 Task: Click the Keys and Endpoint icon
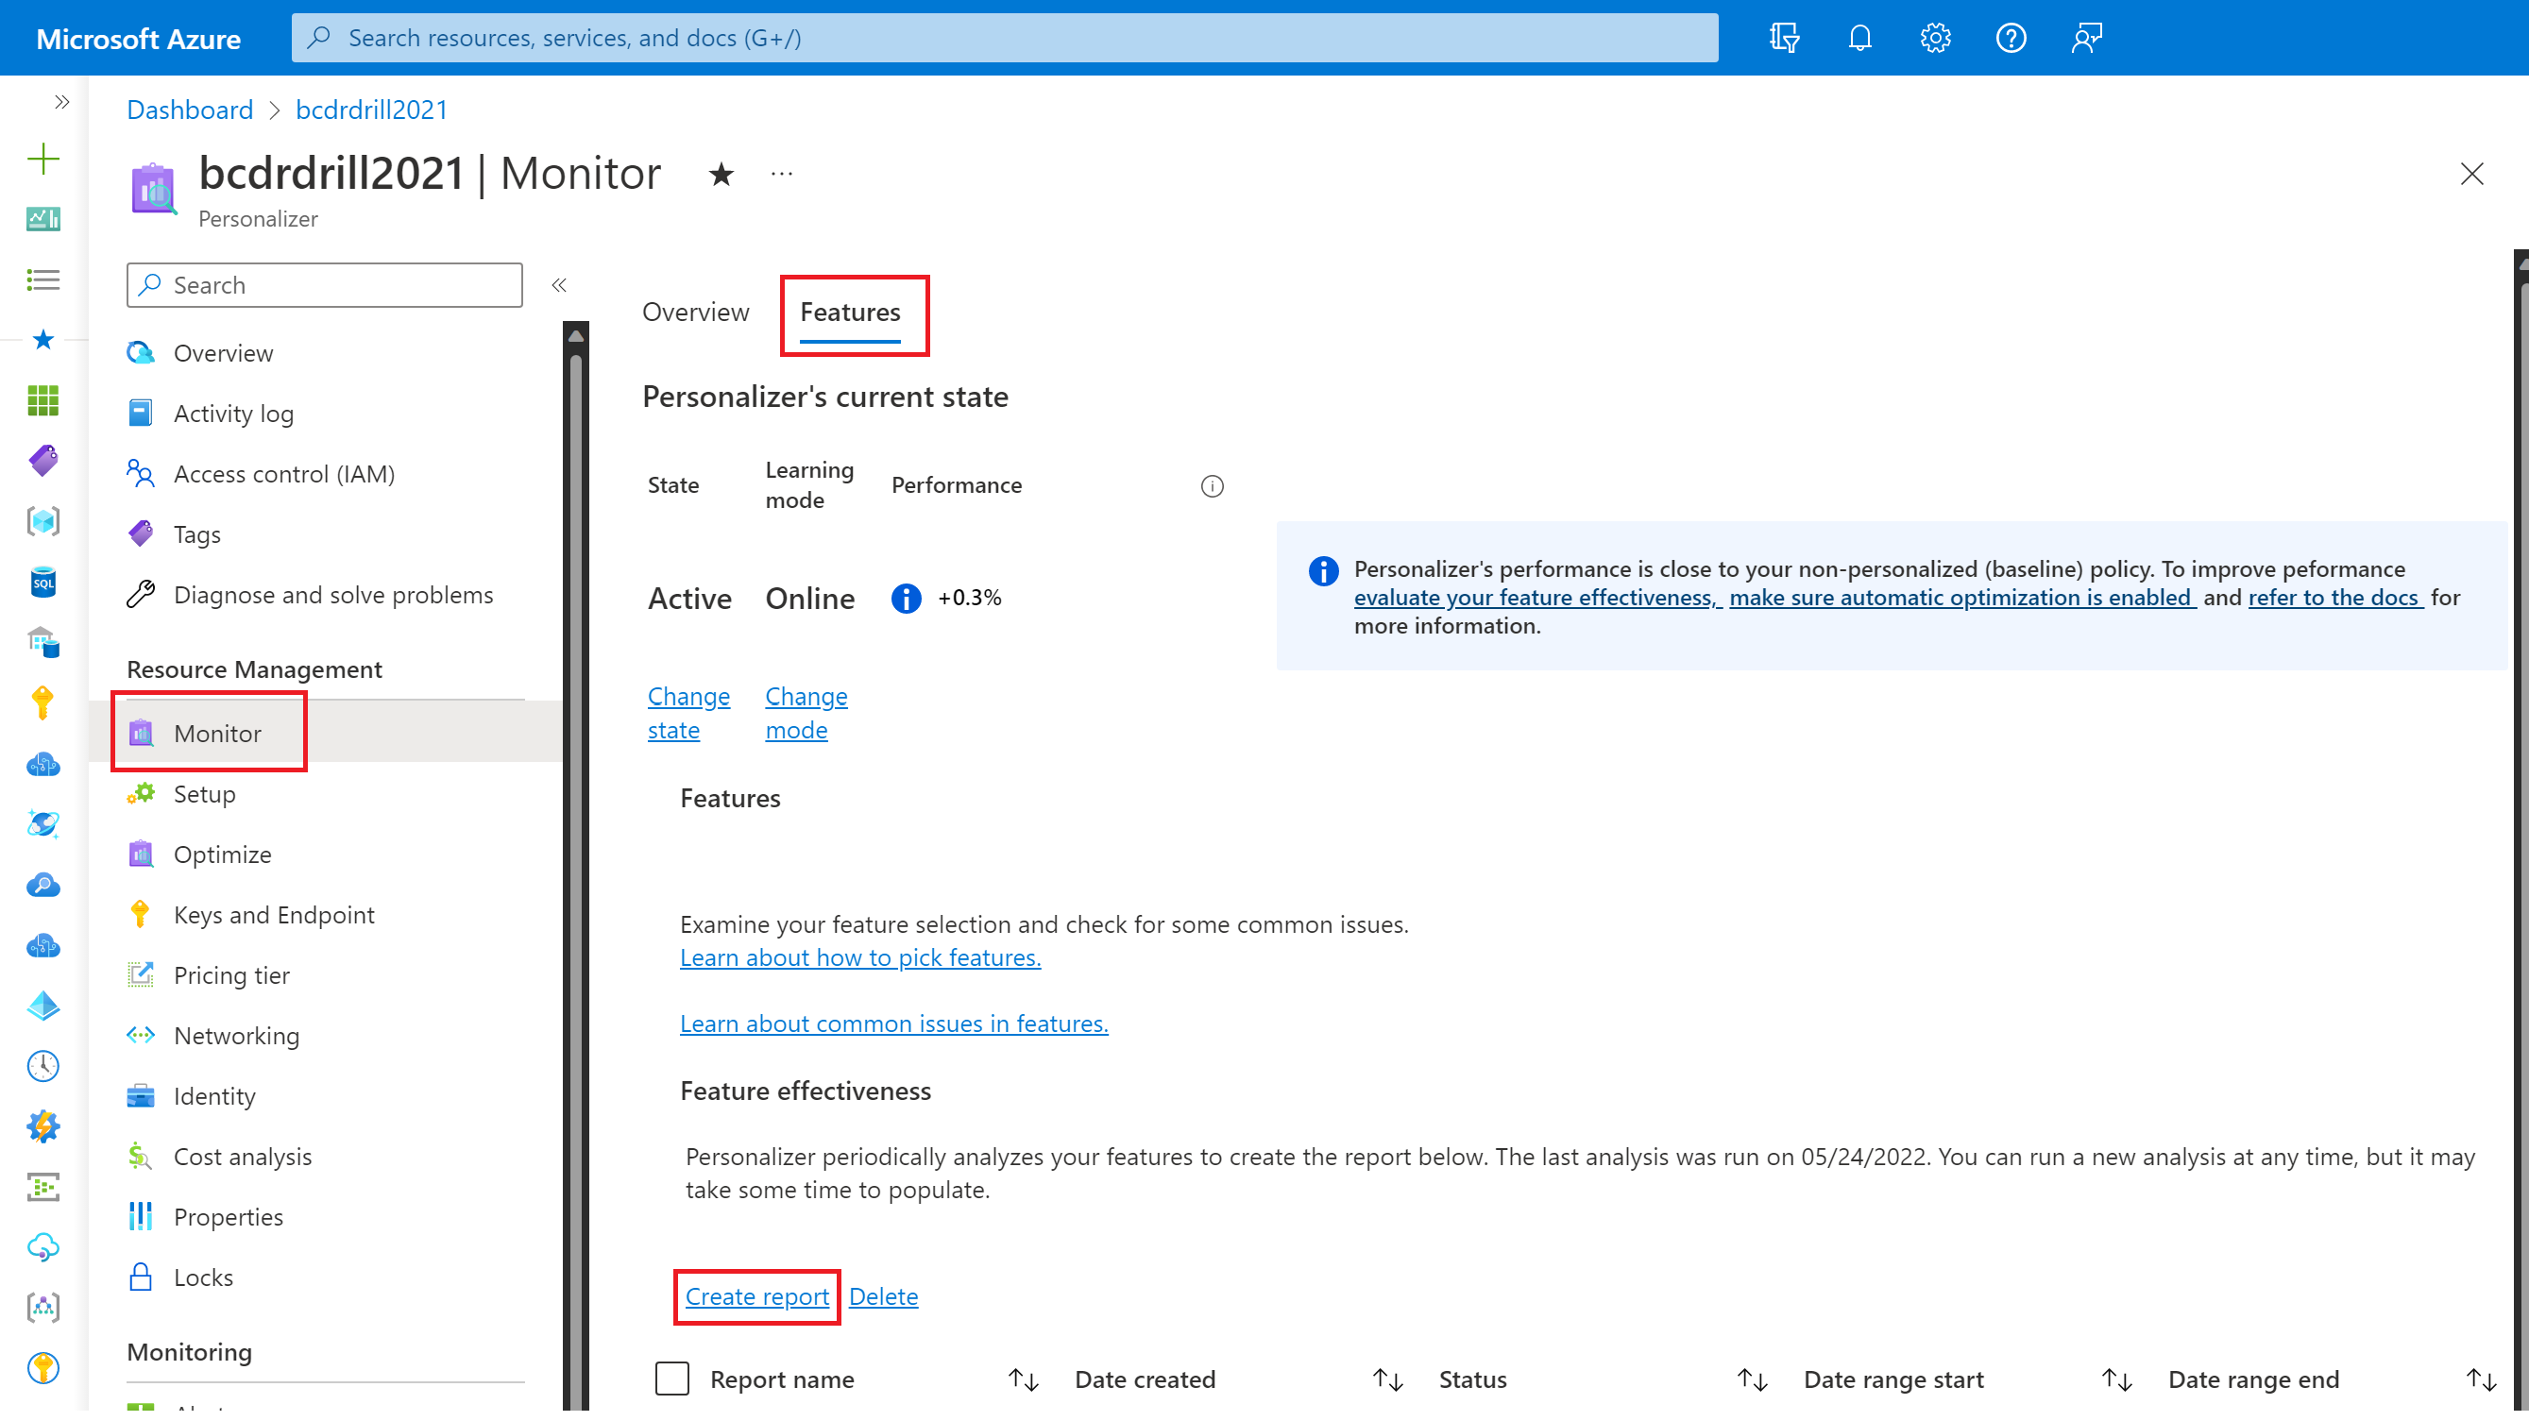(141, 914)
